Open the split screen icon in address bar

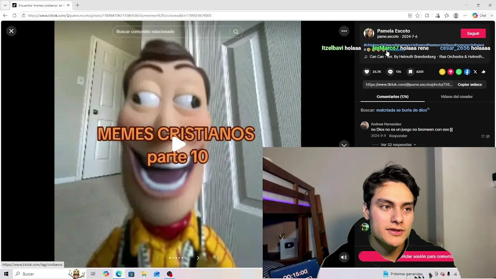(410, 15)
